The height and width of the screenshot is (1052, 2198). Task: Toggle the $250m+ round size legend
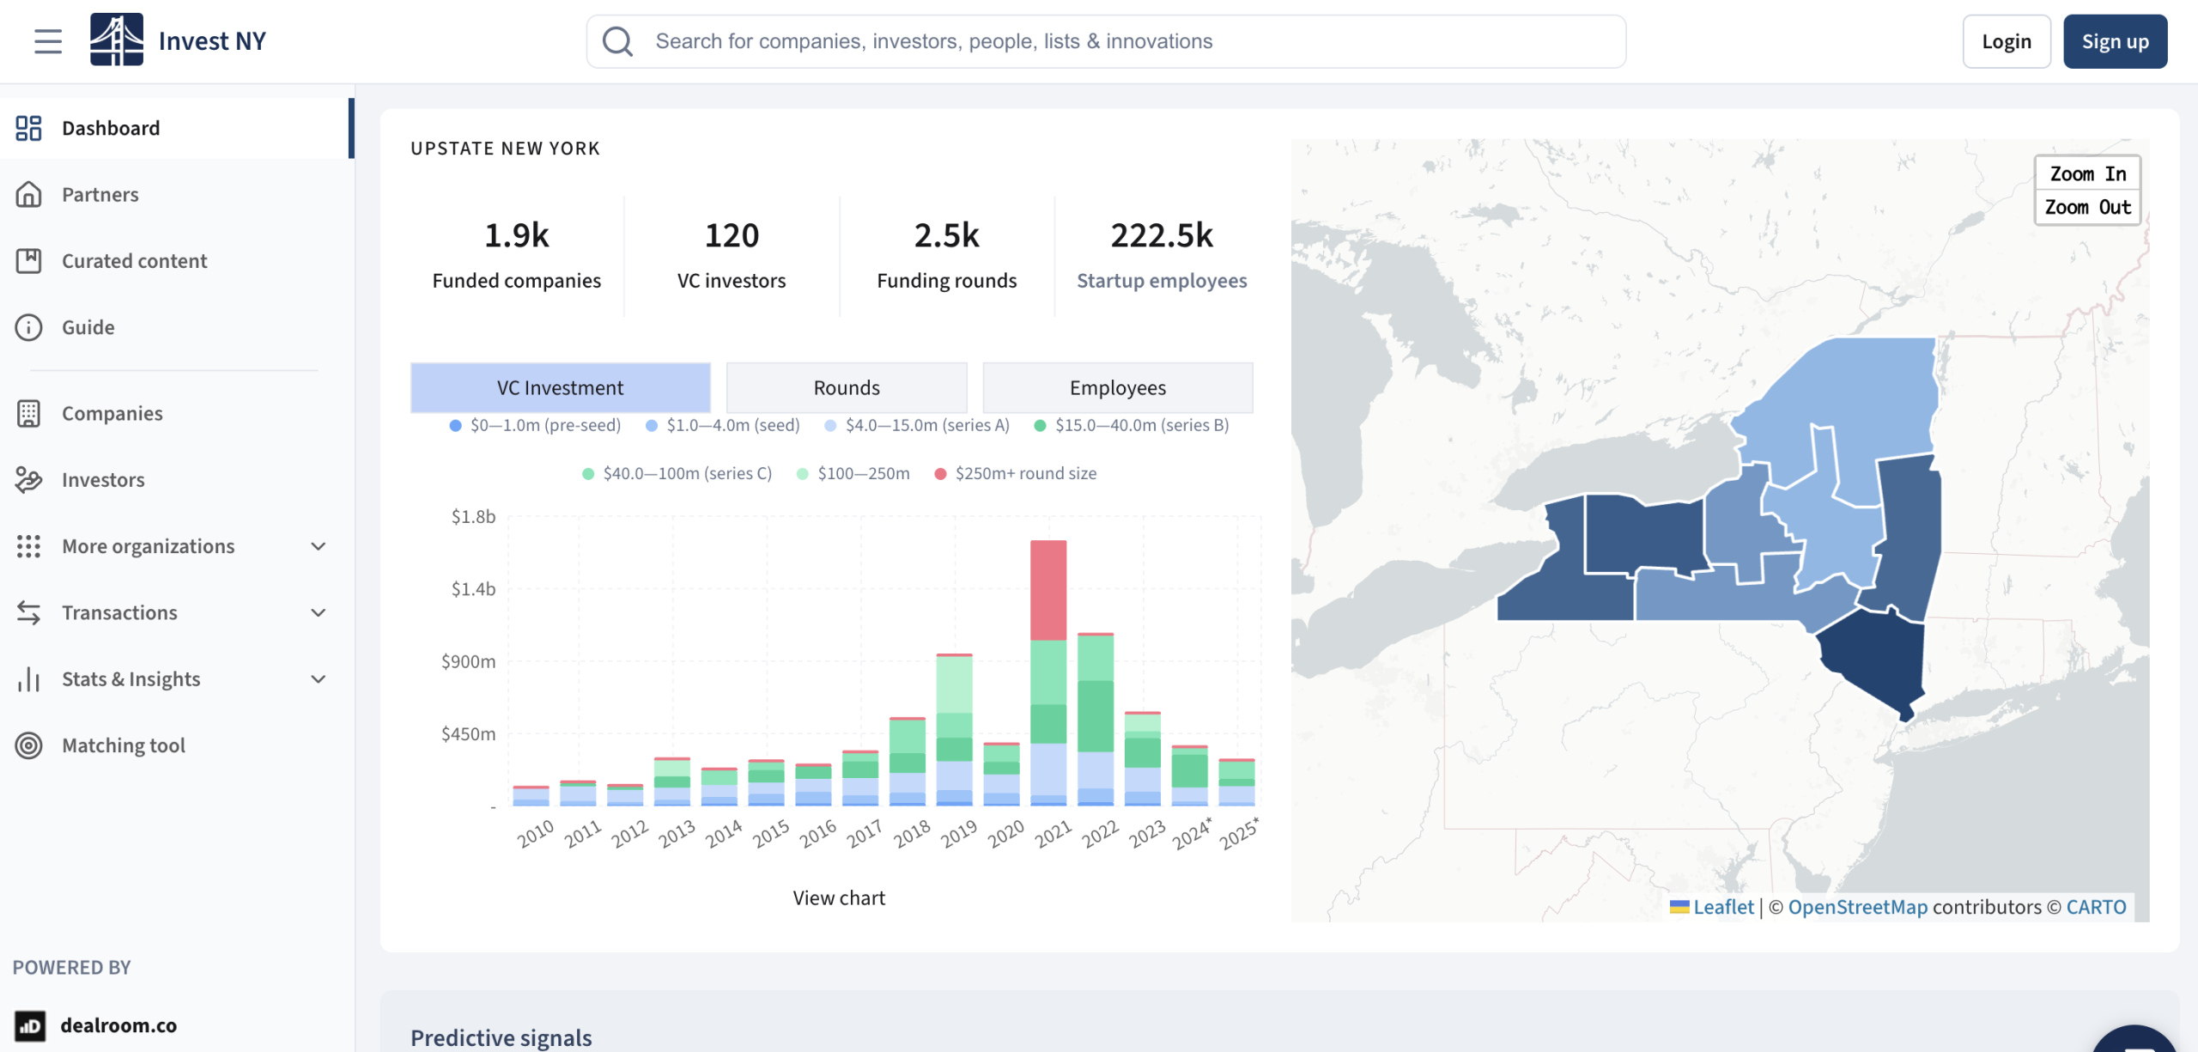coord(1016,473)
